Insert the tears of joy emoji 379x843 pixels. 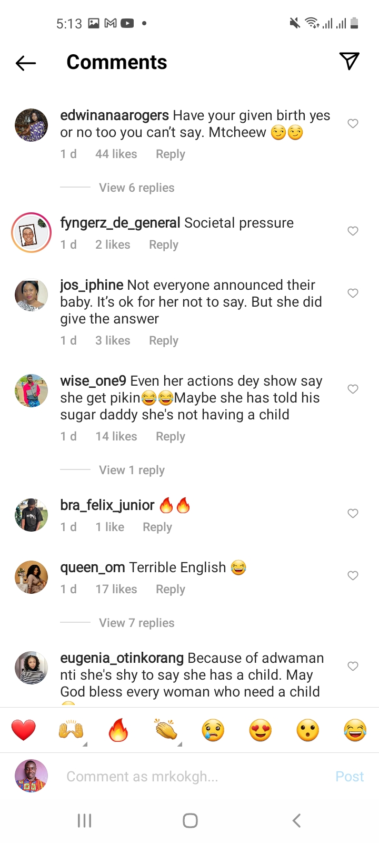point(355,730)
